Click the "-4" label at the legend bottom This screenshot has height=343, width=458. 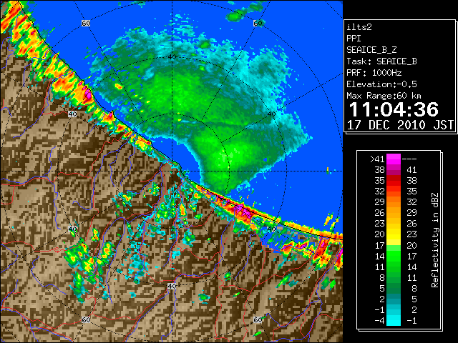(379, 321)
